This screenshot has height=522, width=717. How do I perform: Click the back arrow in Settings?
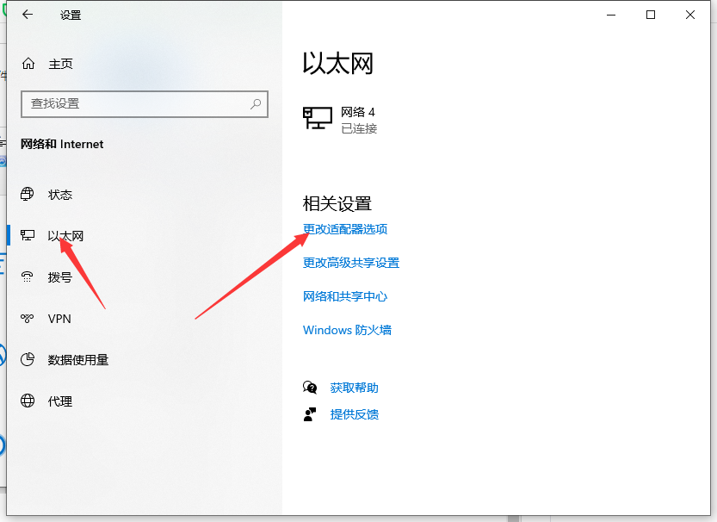click(28, 15)
